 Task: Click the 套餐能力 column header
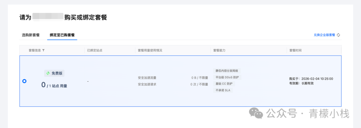[x=219, y=50]
